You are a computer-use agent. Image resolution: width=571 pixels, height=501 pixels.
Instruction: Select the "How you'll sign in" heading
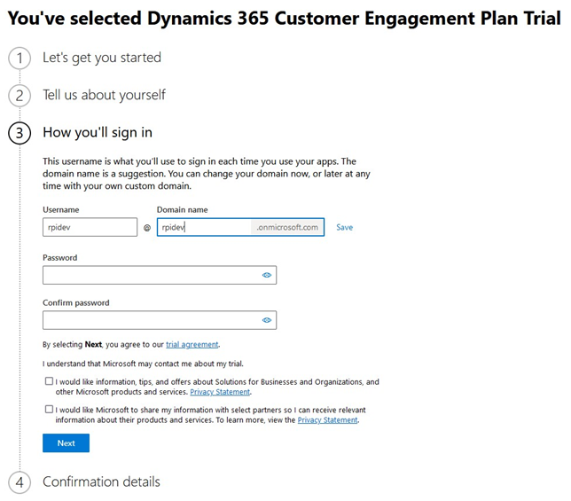click(x=98, y=133)
